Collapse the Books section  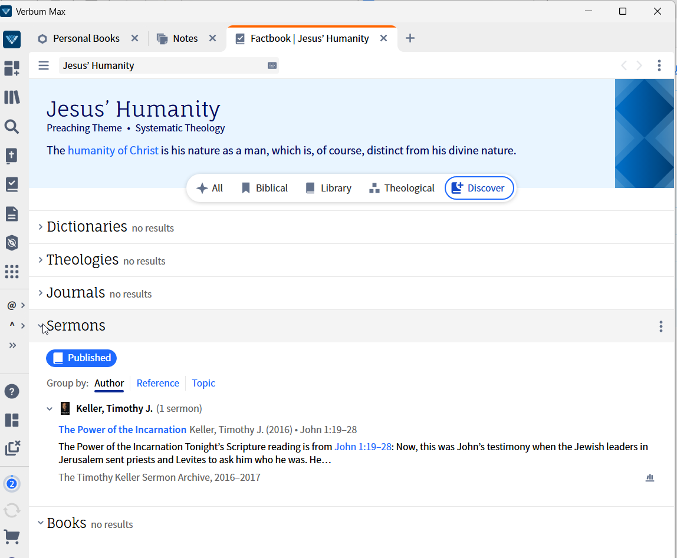pyautogui.click(x=41, y=523)
